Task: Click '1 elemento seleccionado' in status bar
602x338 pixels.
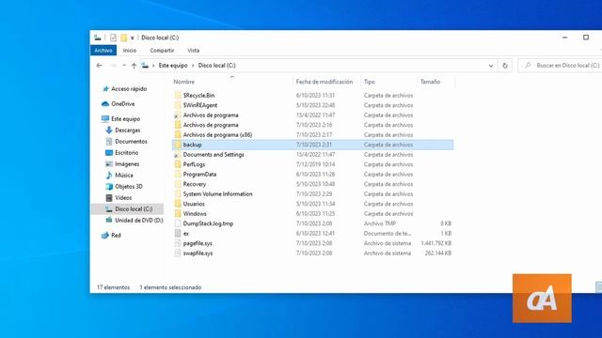Action: click(170, 287)
